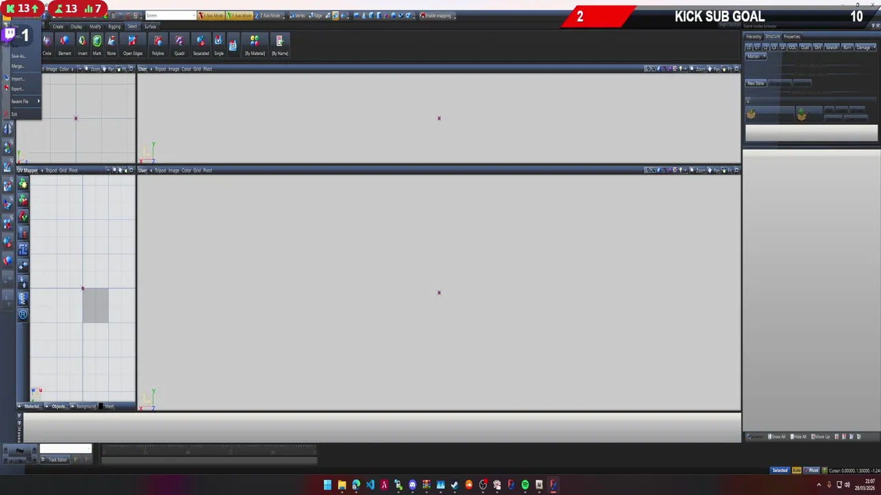Expand the Objects panel arrow
The image size is (881, 495).
coord(47,406)
